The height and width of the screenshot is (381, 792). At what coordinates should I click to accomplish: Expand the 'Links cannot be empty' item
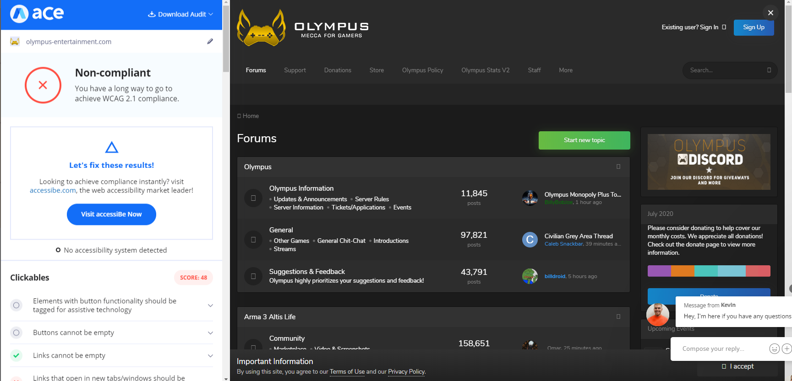point(210,355)
